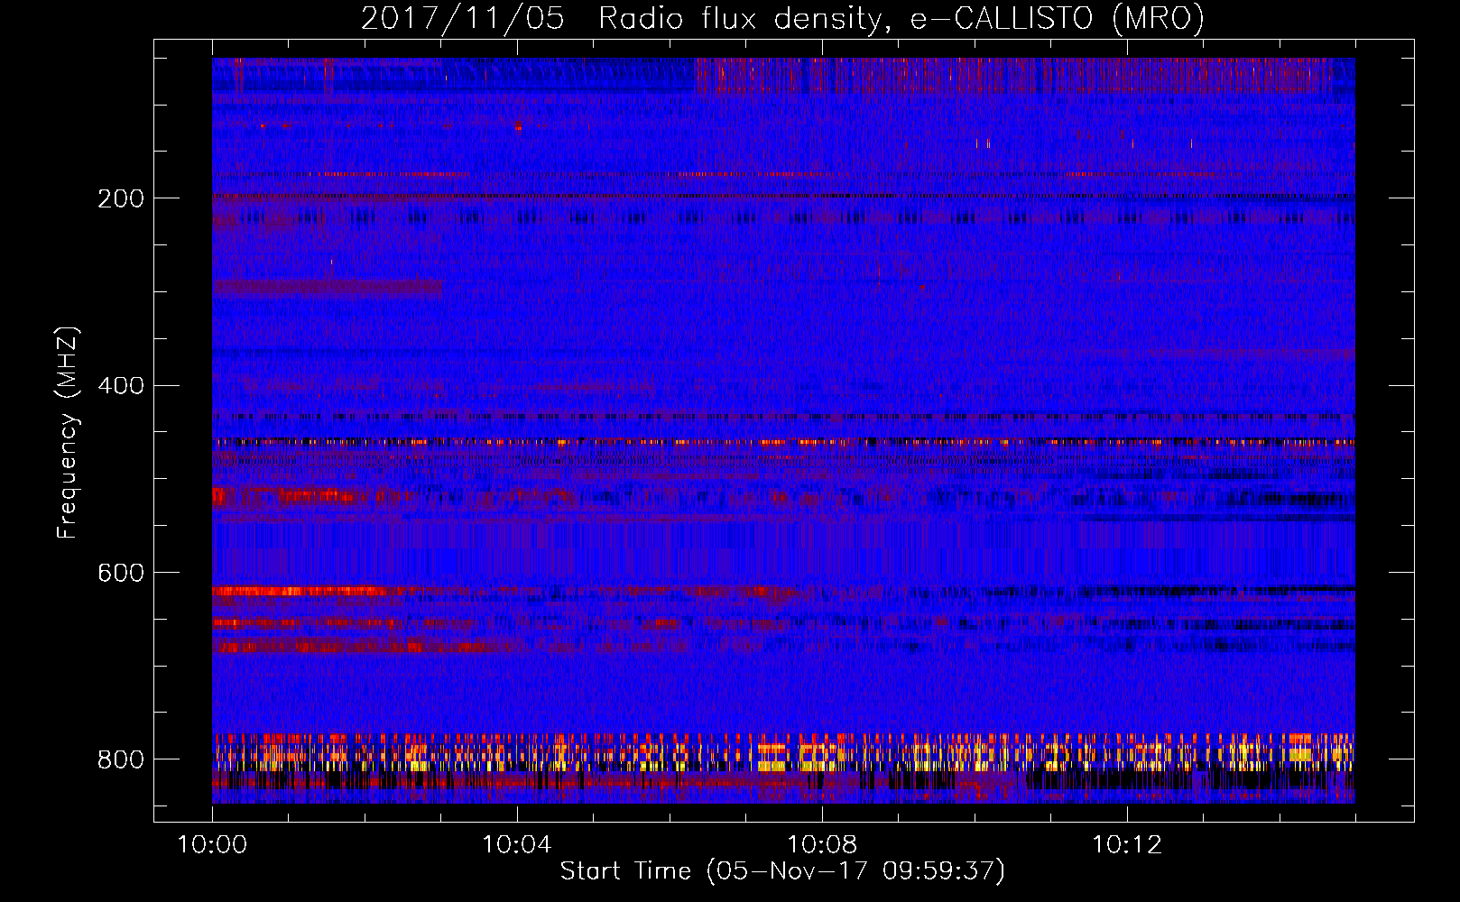Viewport: 1460px width, 902px height.
Task: Click the '10:04' time tick label
Action: coord(517,845)
